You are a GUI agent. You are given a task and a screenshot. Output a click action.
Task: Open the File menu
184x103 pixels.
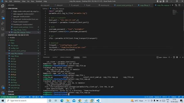6,1
